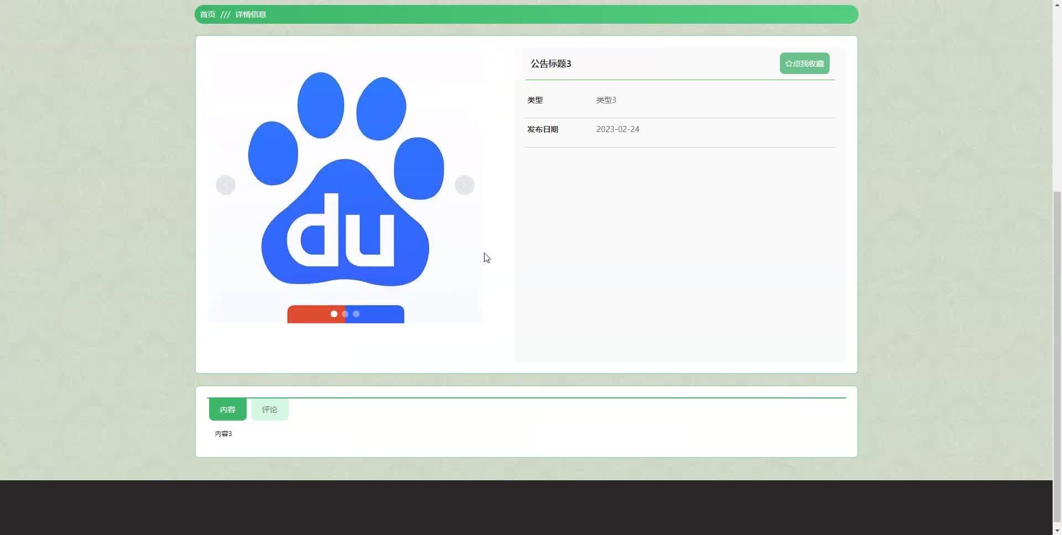The width and height of the screenshot is (1062, 535).
Task: Show previous carousel image arrow
Action: tap(226, 185)
